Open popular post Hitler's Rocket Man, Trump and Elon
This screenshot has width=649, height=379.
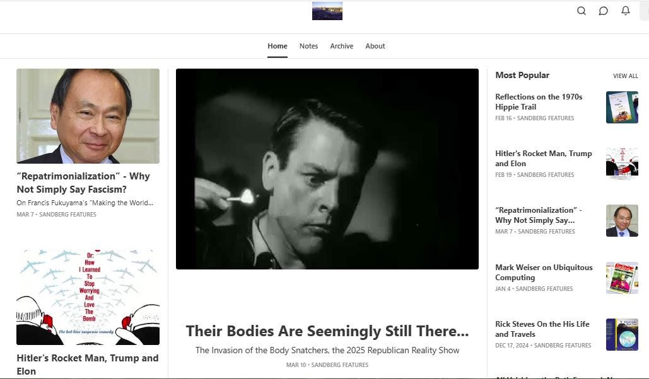[544, 158]
